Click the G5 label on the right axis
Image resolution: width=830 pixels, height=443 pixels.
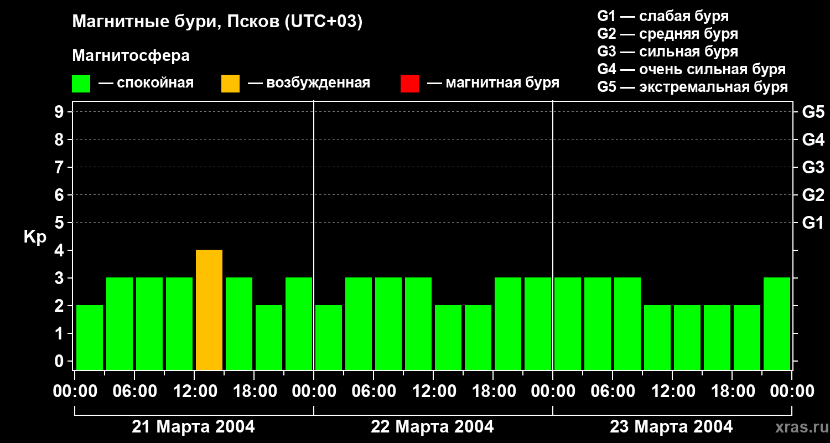click(813, 112)
